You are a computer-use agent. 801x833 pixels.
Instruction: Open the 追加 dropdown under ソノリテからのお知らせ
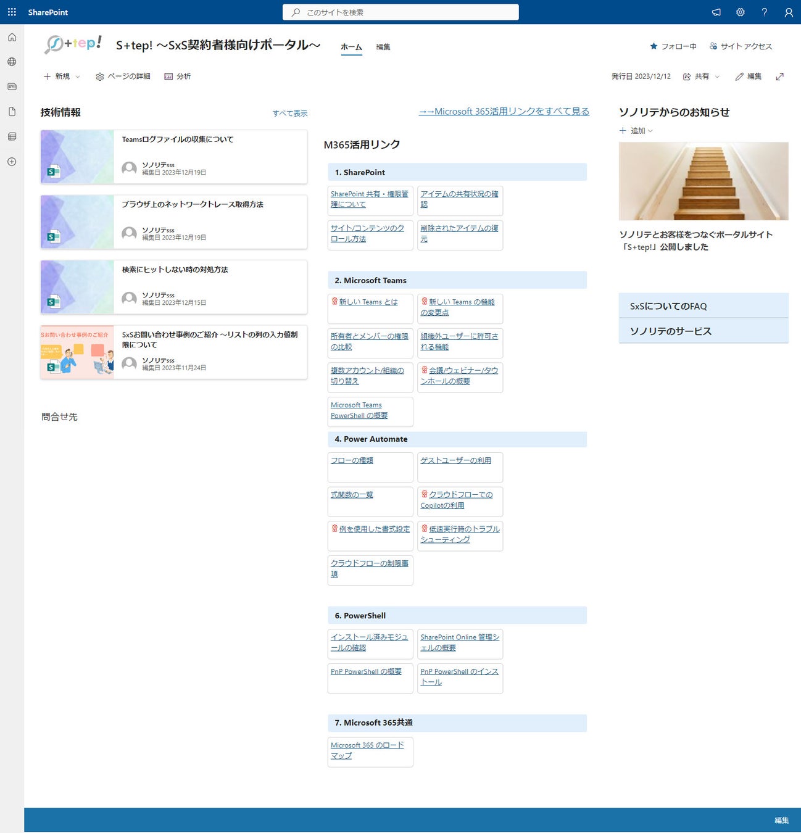(636, 131)
